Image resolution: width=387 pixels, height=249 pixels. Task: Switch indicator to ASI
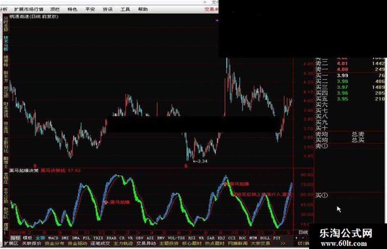pos(150,238)
